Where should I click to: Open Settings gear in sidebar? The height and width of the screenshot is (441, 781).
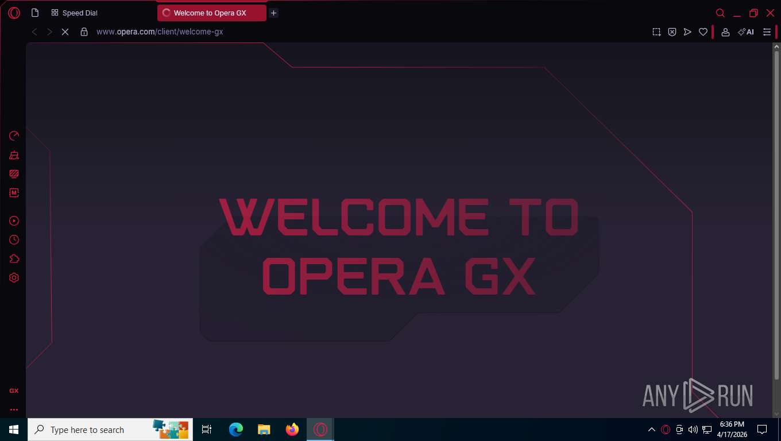[x=14, y=278]
